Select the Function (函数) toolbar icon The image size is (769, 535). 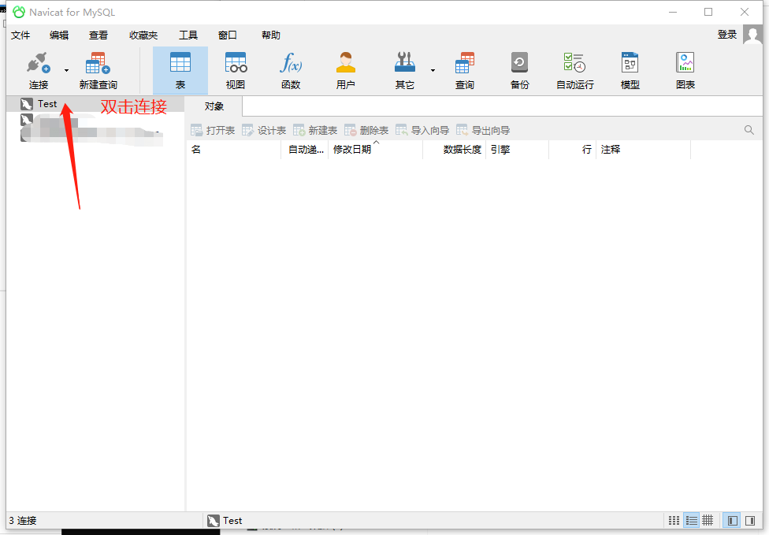(291, 63)
